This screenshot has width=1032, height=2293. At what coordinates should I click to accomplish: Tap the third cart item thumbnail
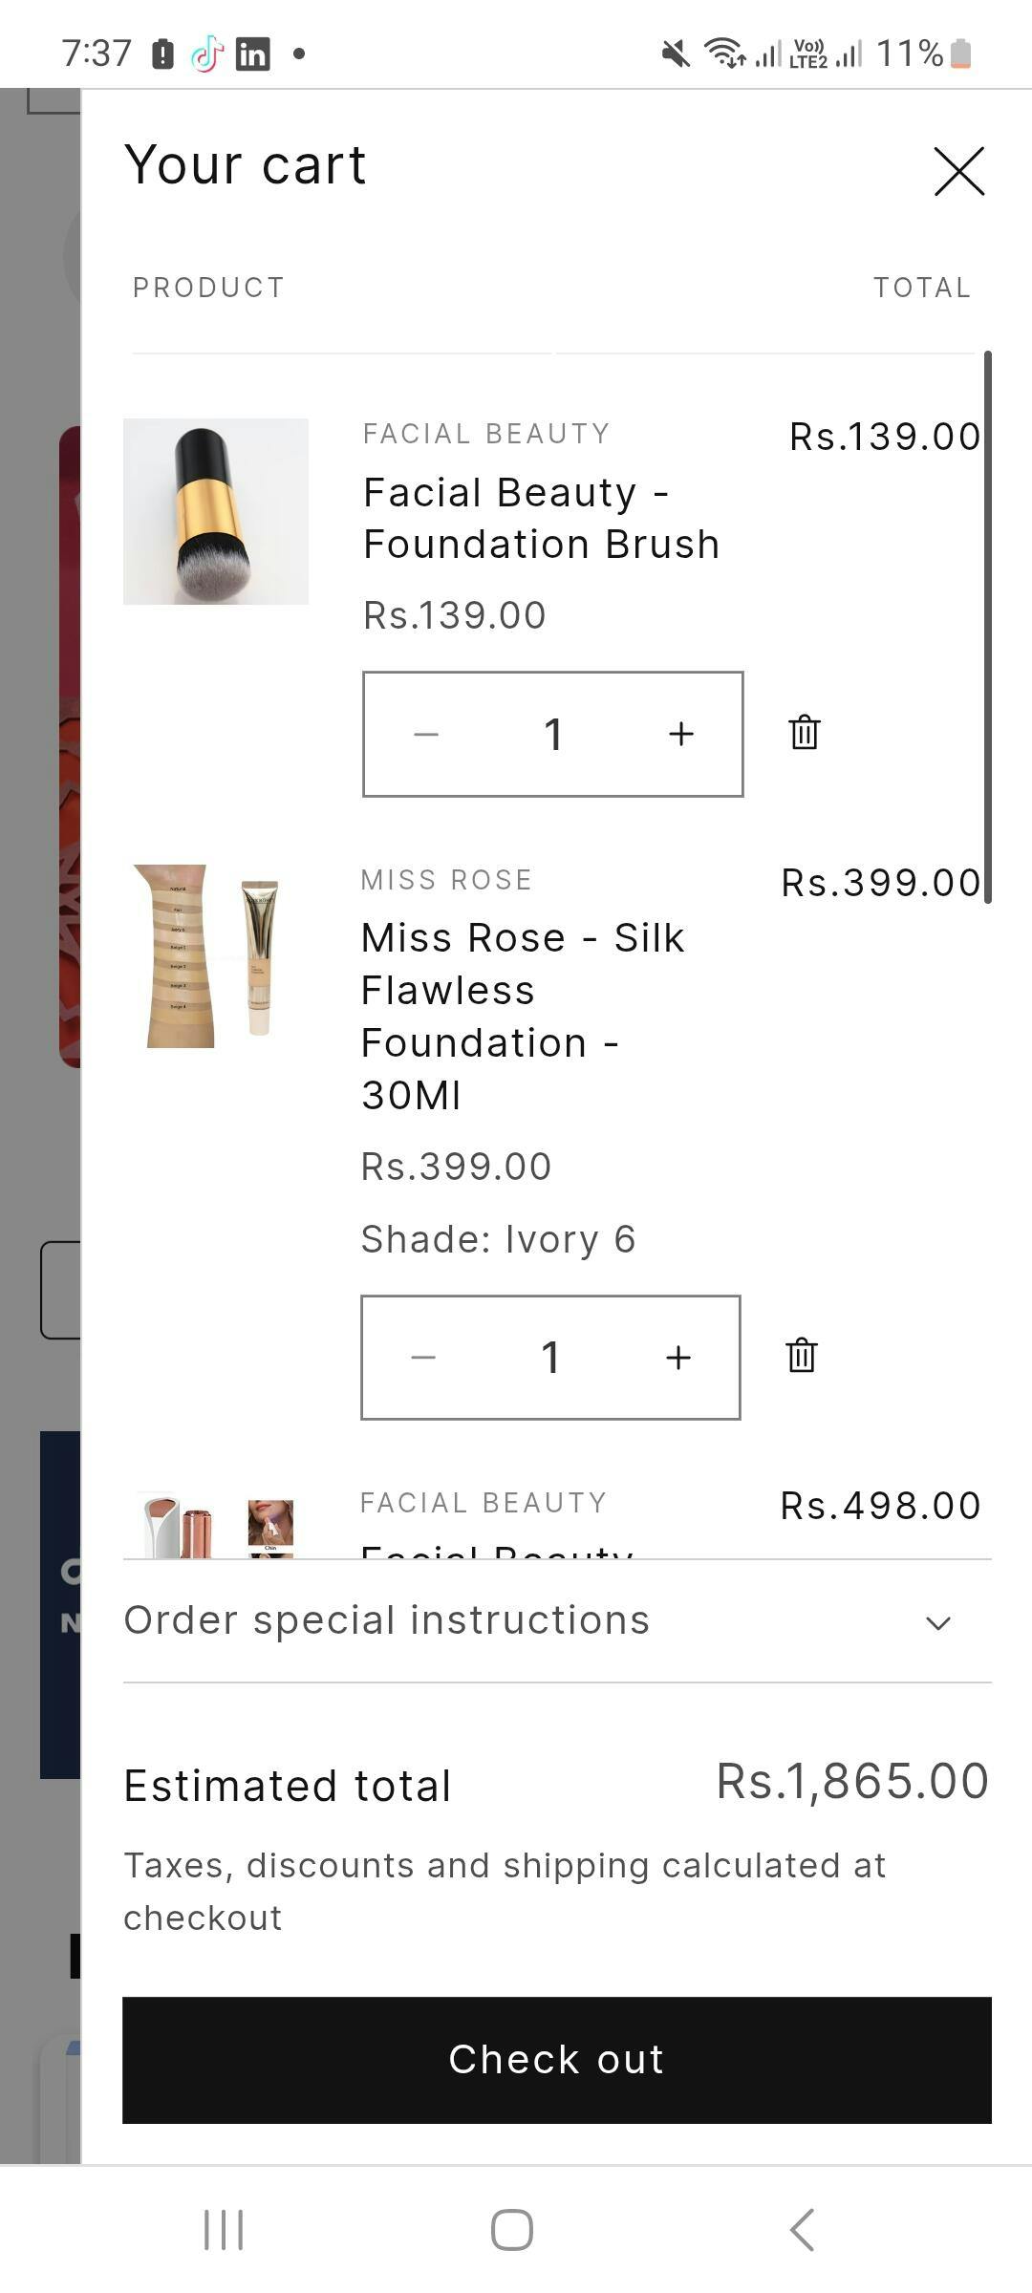coord(216,1527)
